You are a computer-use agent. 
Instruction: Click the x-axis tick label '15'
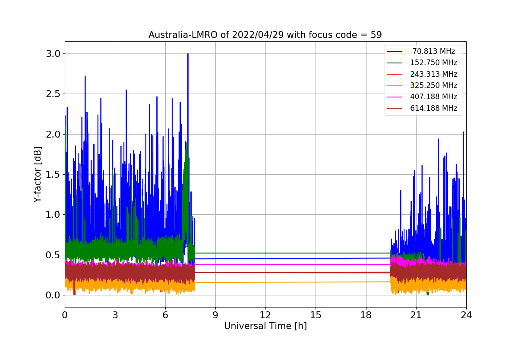pos(316,314)
